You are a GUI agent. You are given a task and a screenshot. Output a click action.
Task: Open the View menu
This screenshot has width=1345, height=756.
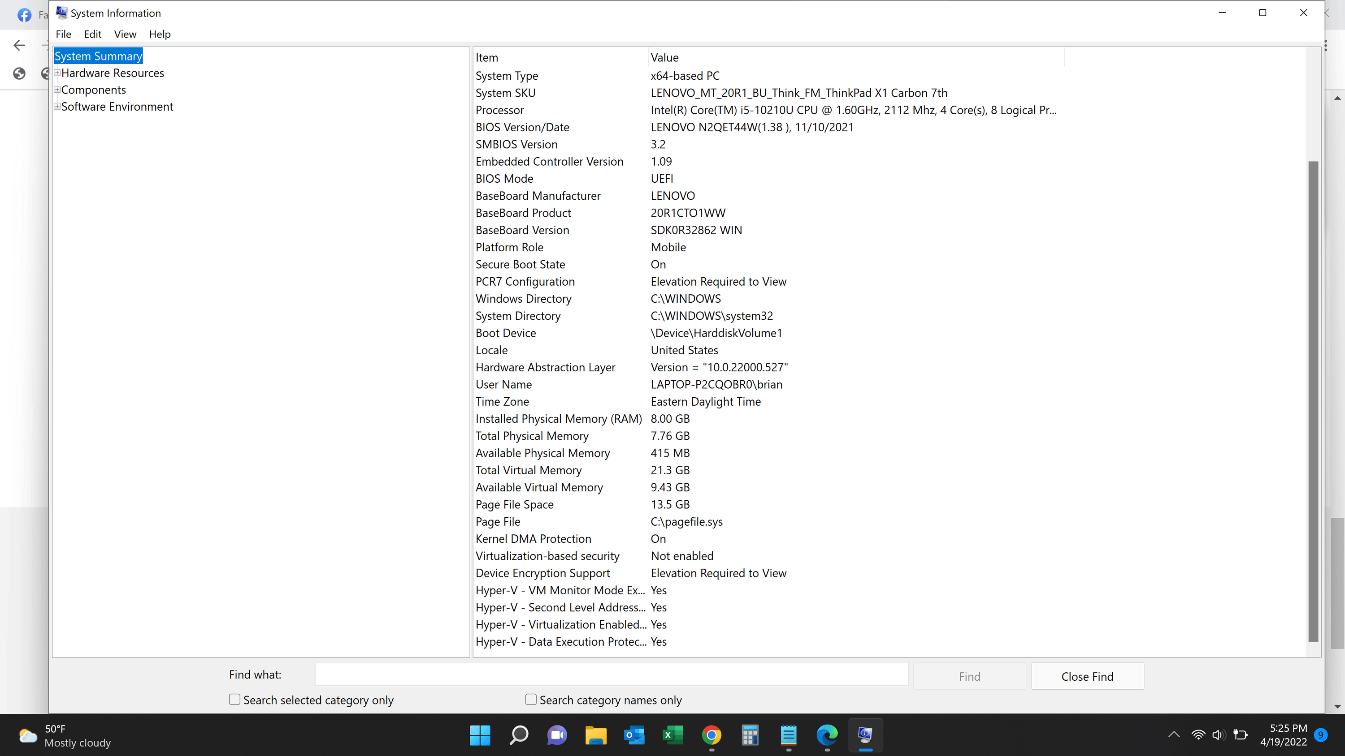pyautogui.click(x=126, y=34)
